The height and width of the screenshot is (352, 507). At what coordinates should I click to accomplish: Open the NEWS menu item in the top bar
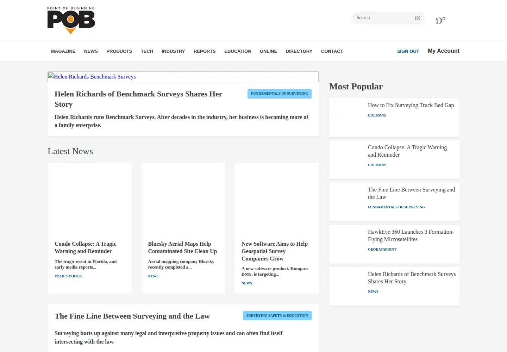91,51
